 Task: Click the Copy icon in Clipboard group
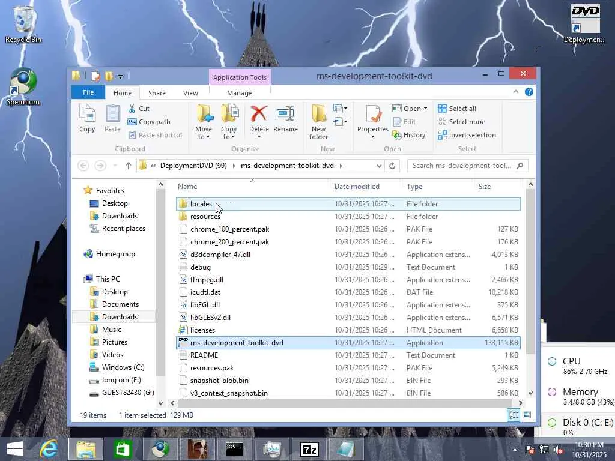(x=87, y=118)
